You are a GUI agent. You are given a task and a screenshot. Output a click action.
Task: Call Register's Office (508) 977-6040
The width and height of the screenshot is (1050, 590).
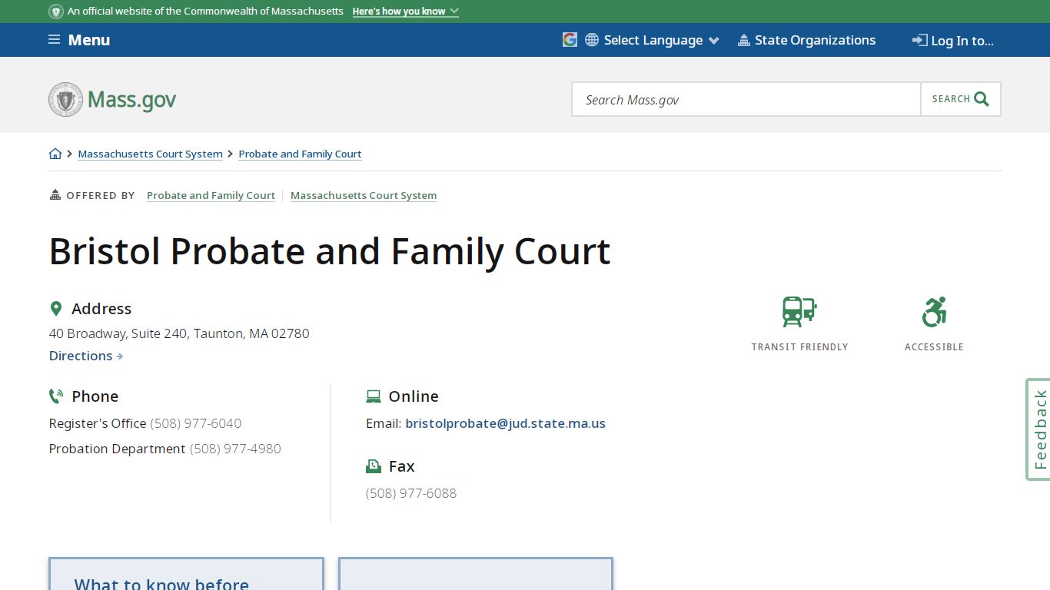pyautogui.click(x=195, y=423)
